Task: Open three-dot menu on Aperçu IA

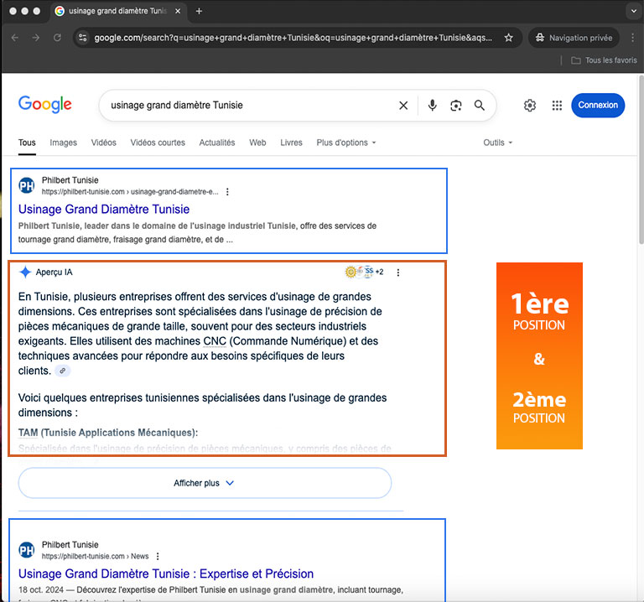Action: 398,272
